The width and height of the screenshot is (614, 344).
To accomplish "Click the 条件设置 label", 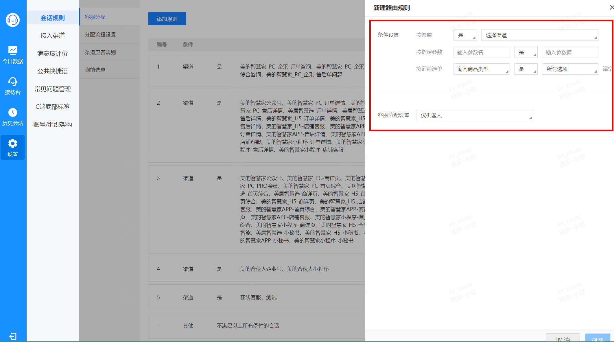I will point(388,35).
